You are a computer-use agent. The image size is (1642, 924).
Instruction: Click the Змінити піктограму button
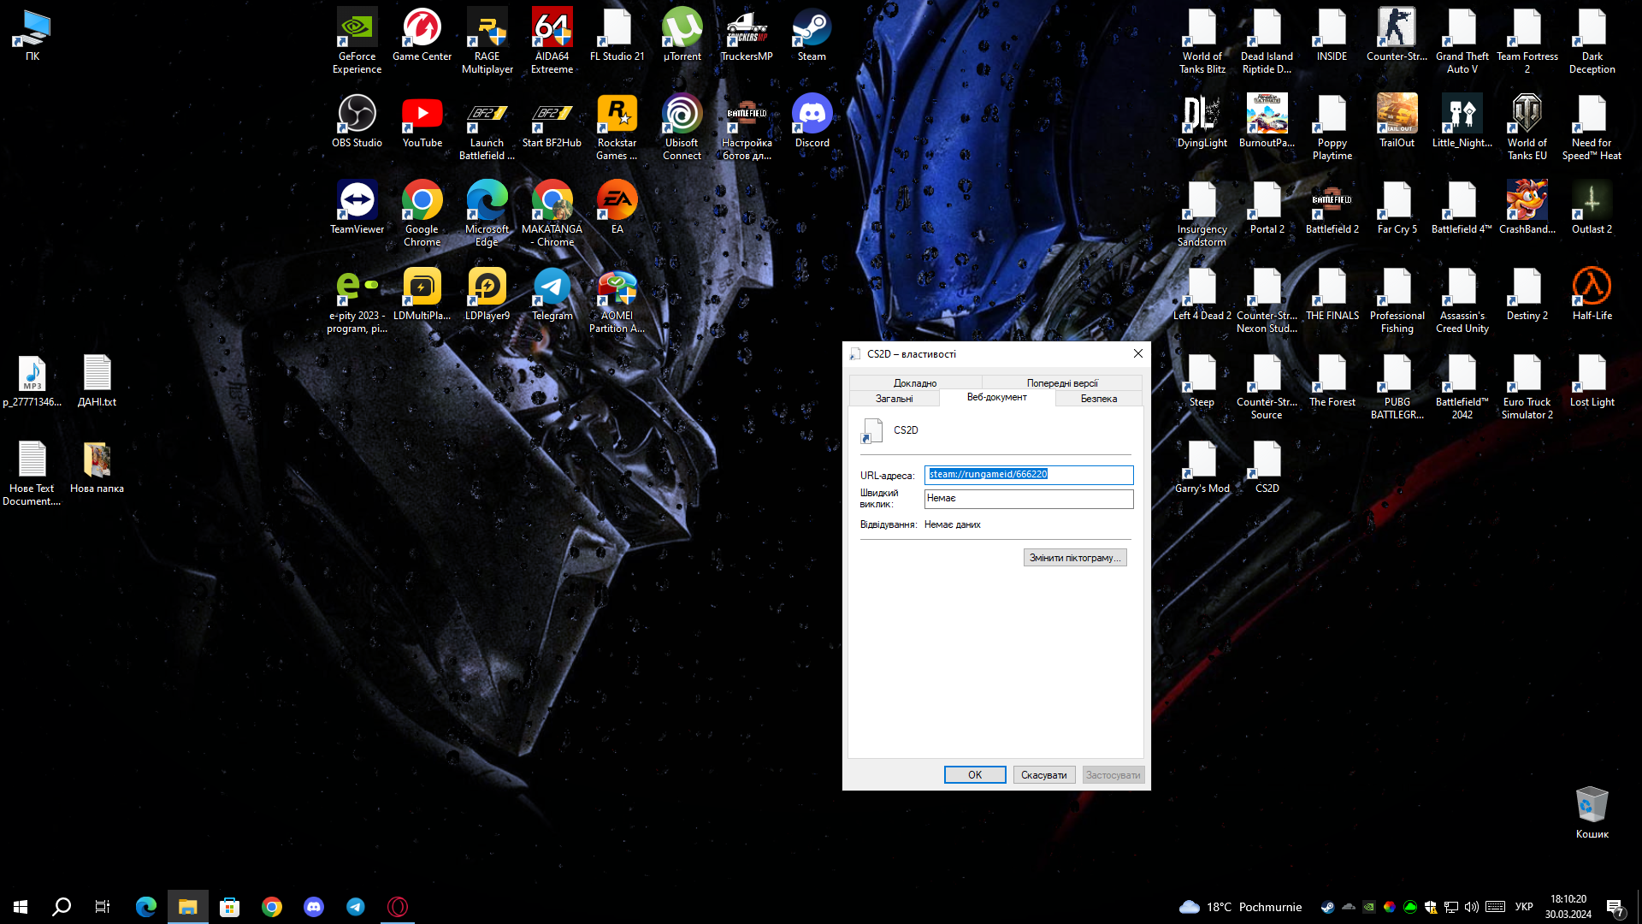[x=1074, y=558]
